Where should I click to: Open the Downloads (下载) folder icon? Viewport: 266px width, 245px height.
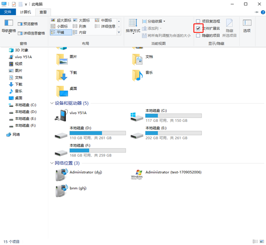coord(62,75)
